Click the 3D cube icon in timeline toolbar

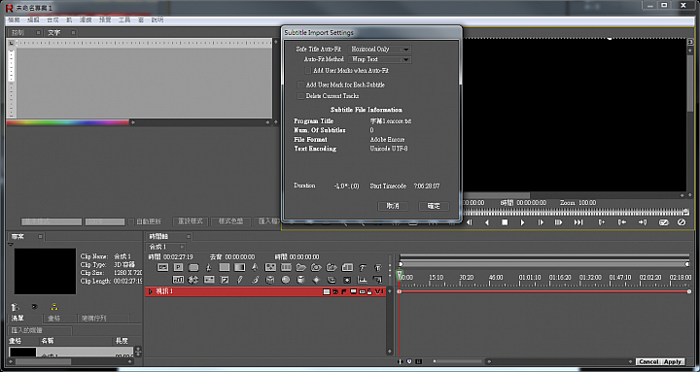point(270,280)
